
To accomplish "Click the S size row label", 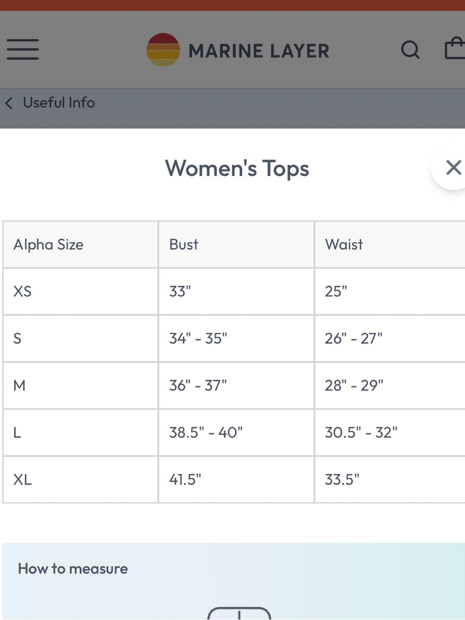I will click(x=17, y=339).
